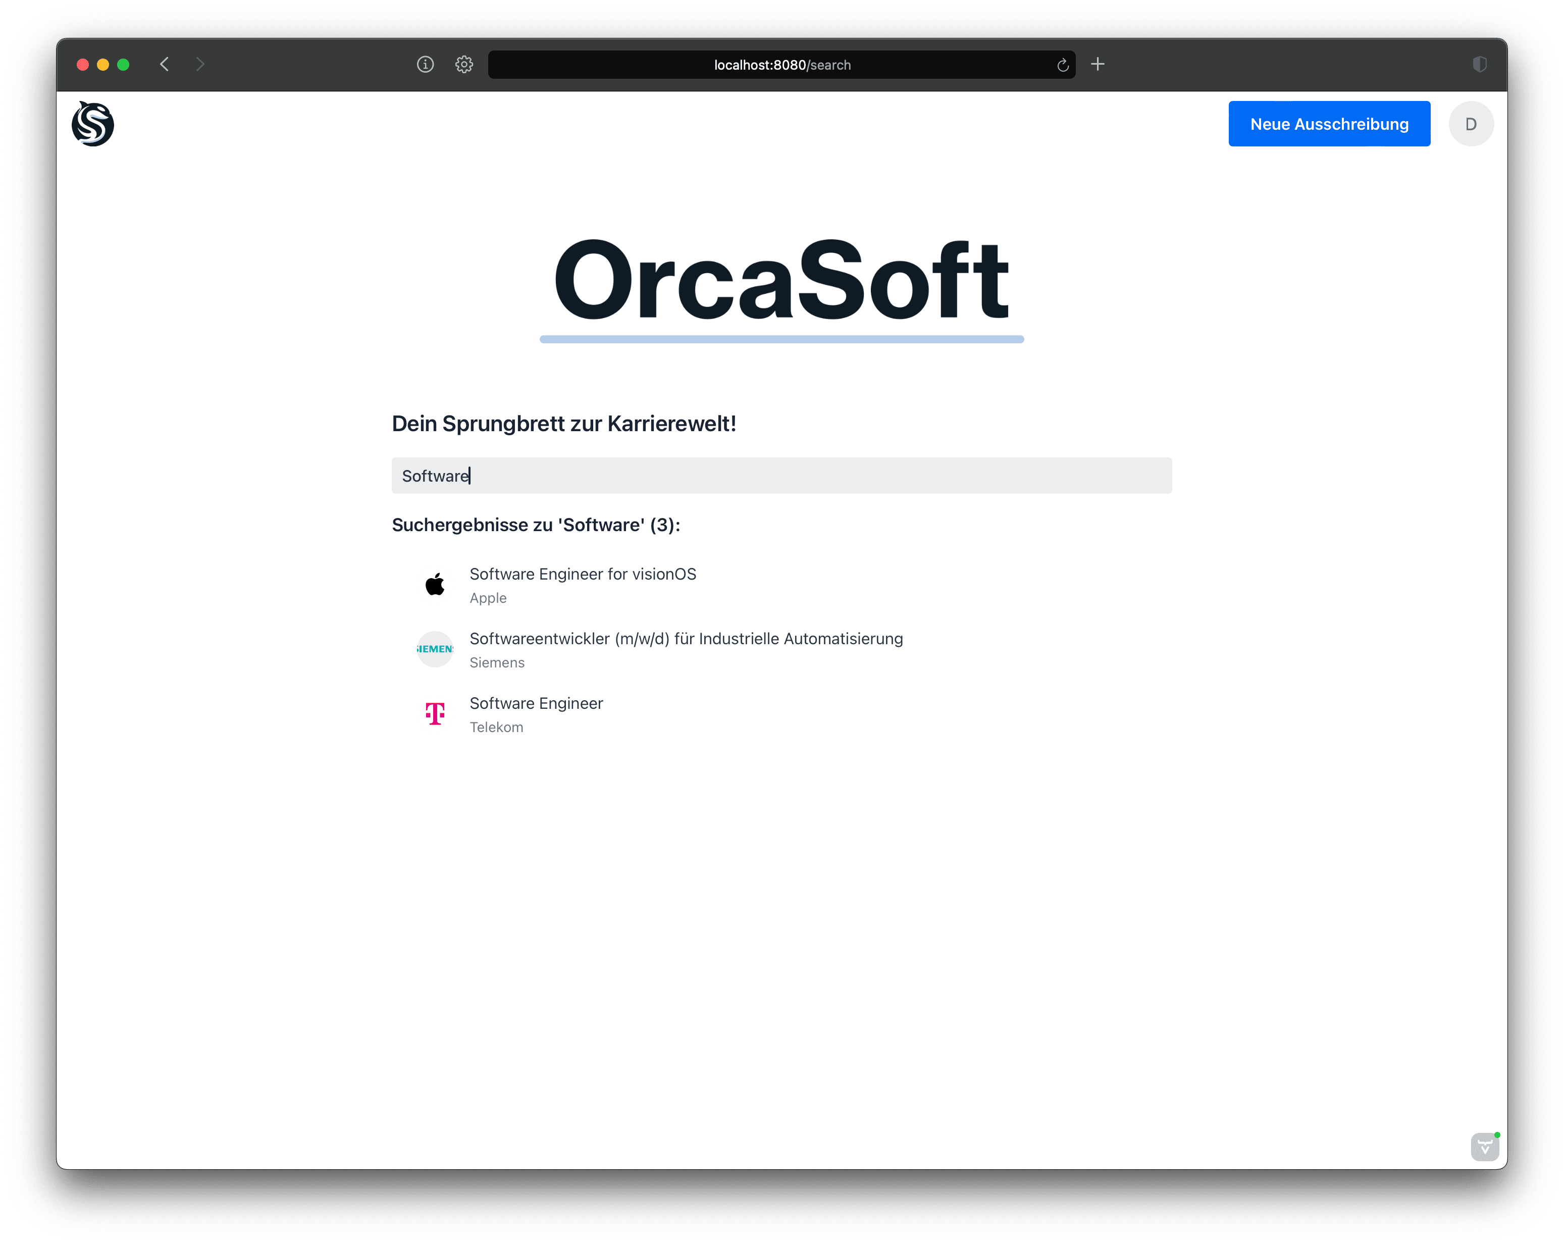The image size is (1564, 1244).
Task: Open the user avatar D menu
Action: pyautogui.click(x=1471, y=124)
